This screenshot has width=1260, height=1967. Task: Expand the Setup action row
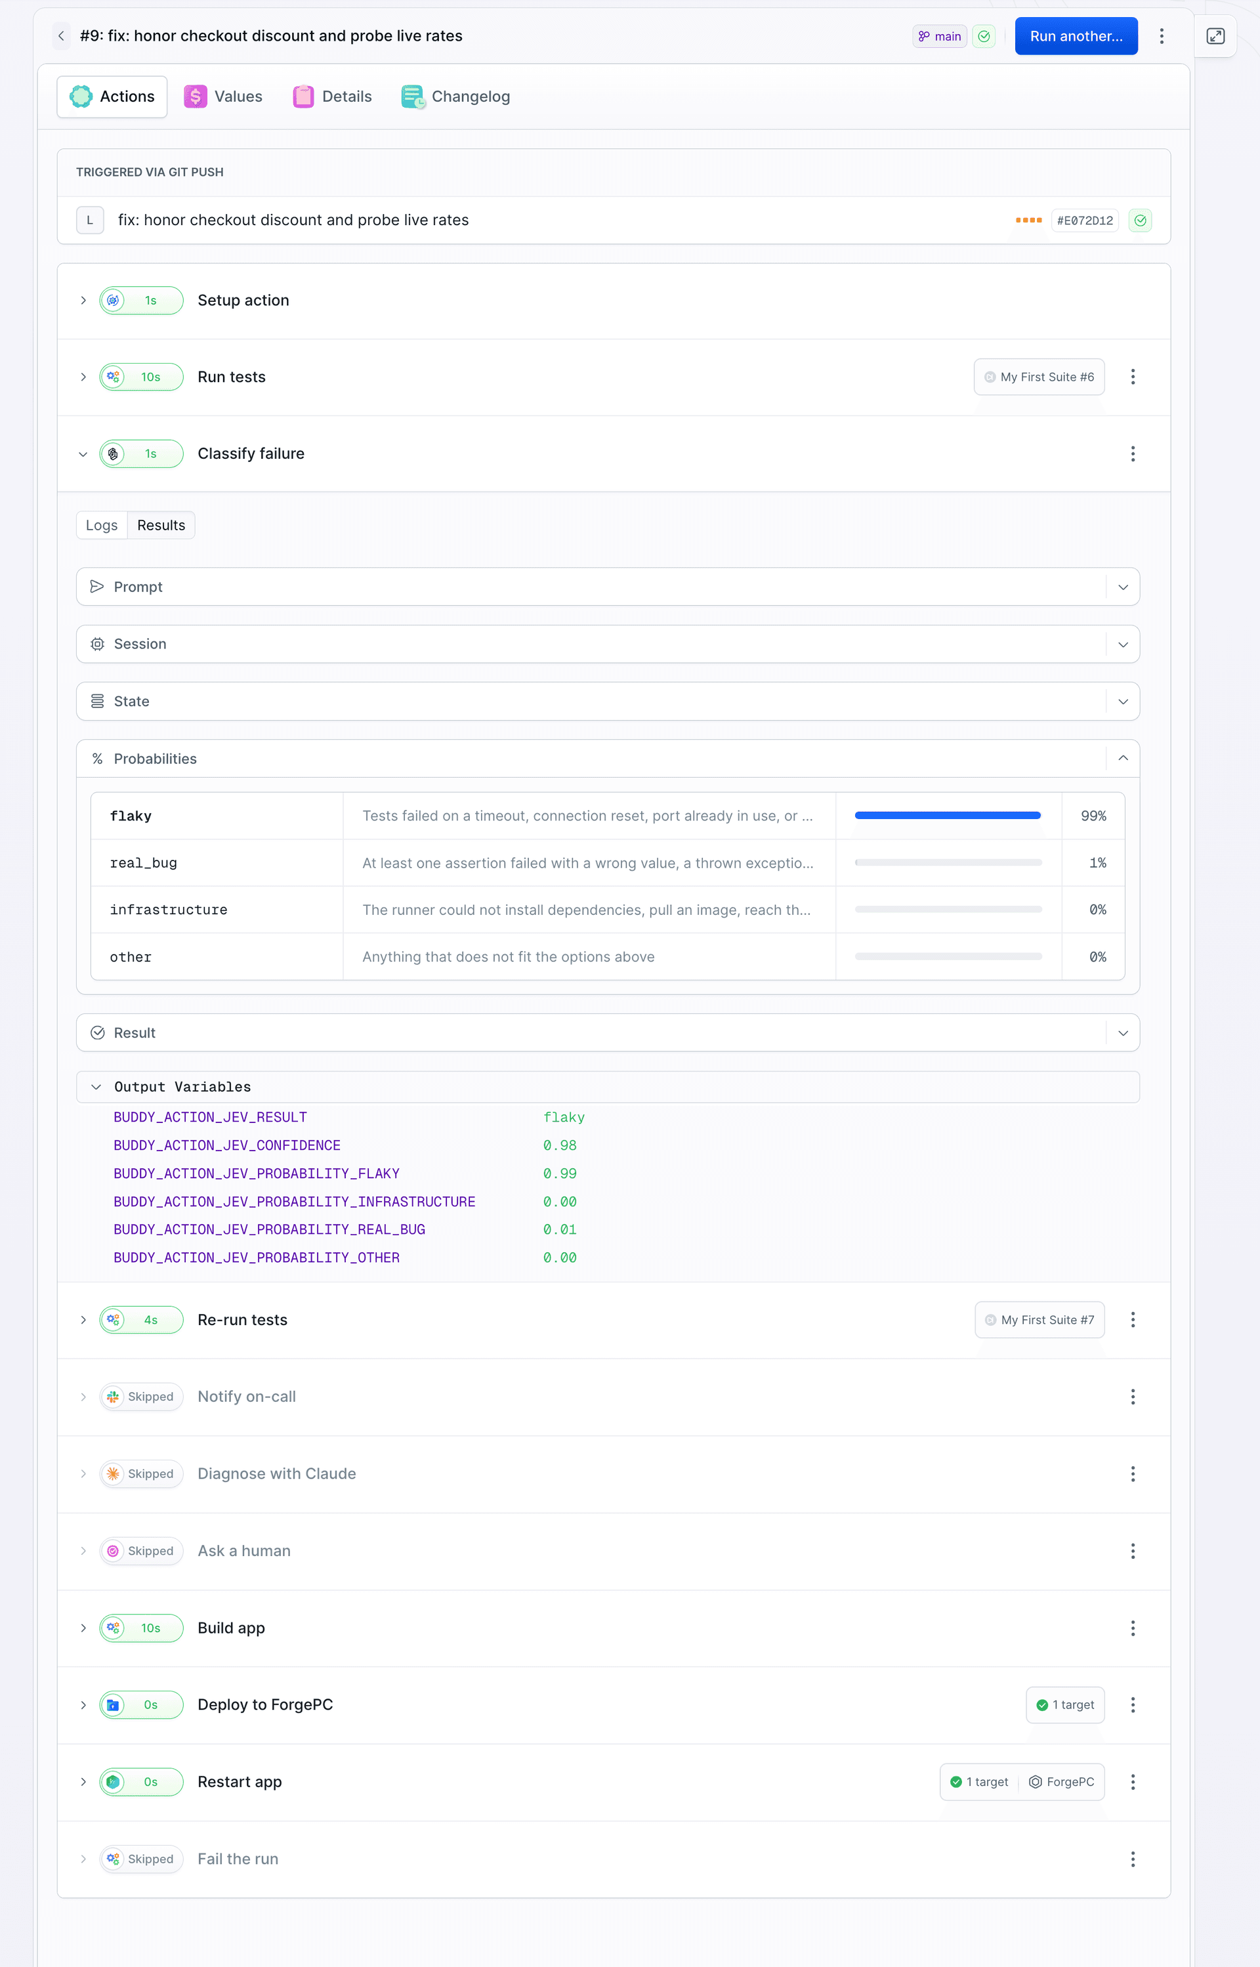[x=83, y=301]
